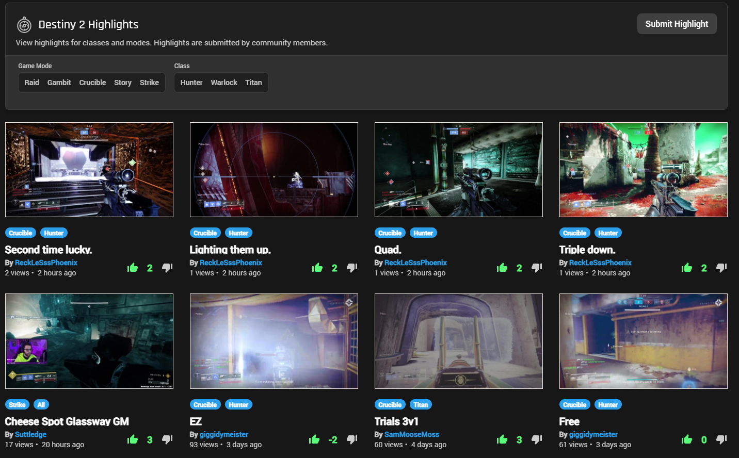Viewport: 739px width, 458px height.
Task: Upvote the 'Triple down.' highlight
Action: point(687,268)
